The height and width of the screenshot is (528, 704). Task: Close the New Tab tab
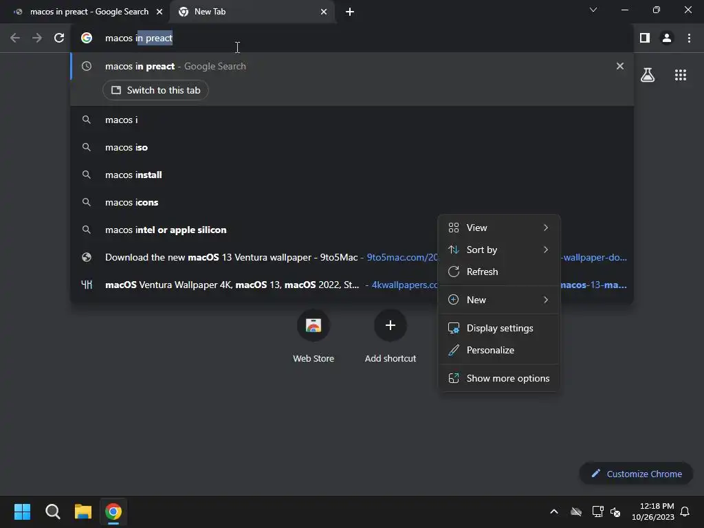pyautogui.click(x=324, y=12)
